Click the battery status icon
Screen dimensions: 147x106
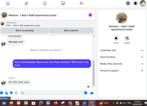coord(121,103)
